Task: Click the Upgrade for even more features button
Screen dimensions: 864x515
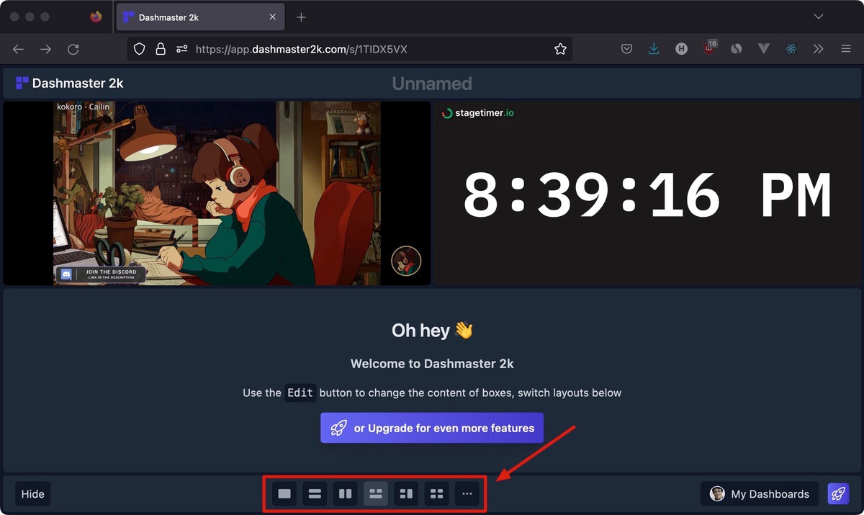Action: (431, 426)
